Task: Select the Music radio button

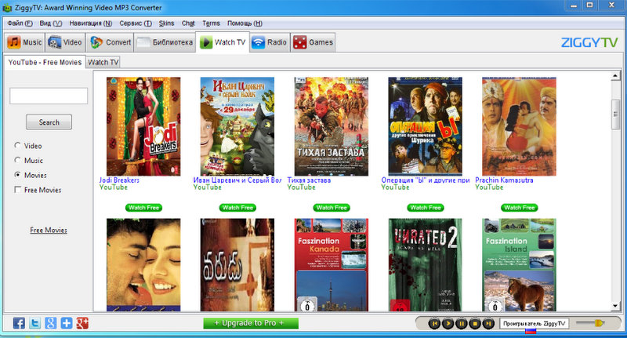Action: (17, 160)
